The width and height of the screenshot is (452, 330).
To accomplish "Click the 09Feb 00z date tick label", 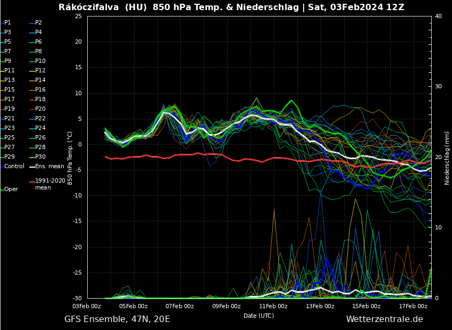I will coord(227,306).
